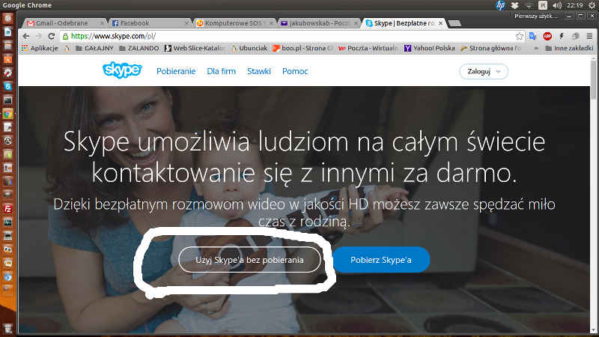The width and height of the screenshot is (599, 337).
Task: Open the system power gear menu
Action: point(592,5)
